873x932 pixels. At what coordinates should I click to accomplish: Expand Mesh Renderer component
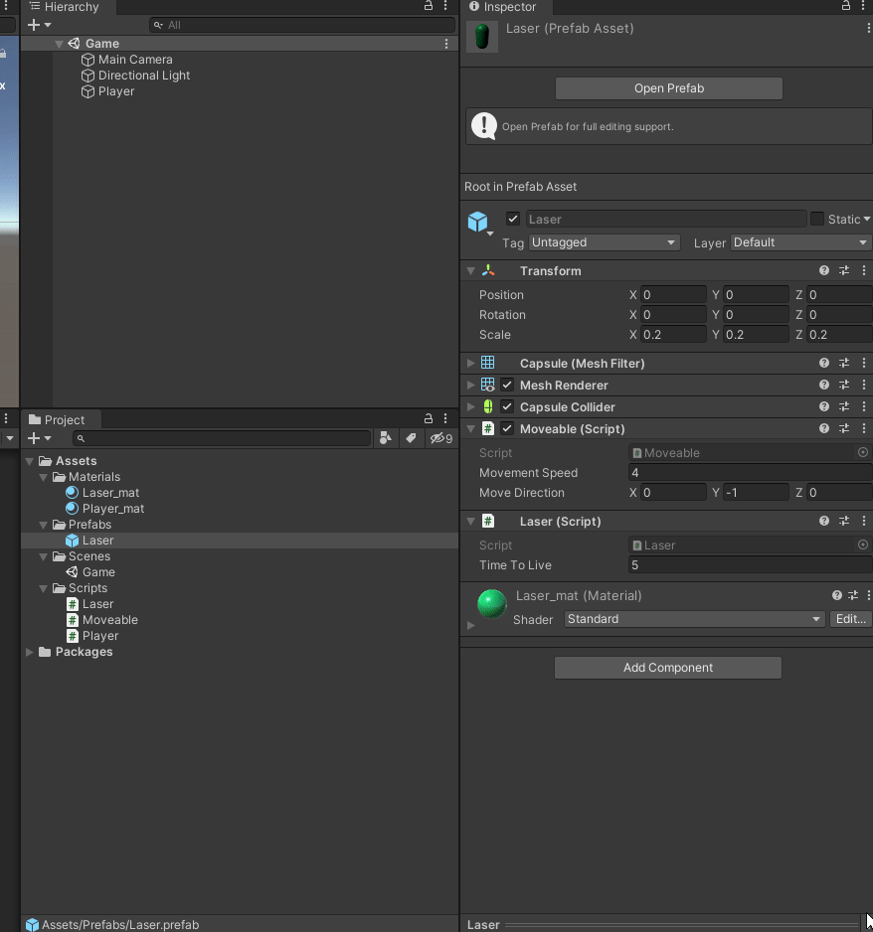(470, 385)
